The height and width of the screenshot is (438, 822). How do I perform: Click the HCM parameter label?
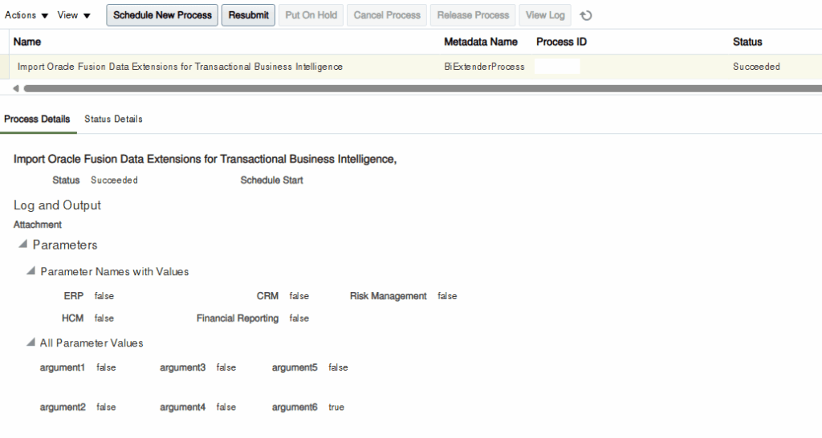pos(72,318)
